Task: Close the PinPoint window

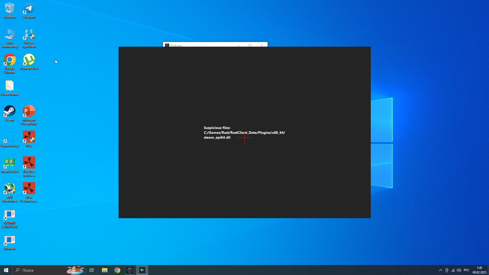Action: click(x=262, y=45)
